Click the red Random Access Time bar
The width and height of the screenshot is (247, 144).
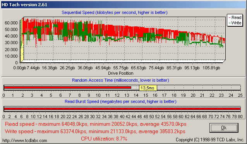(x=68, y=87)
